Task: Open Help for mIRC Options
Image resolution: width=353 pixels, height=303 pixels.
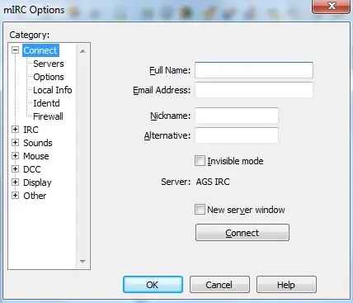Action: (x=286, y=285)
